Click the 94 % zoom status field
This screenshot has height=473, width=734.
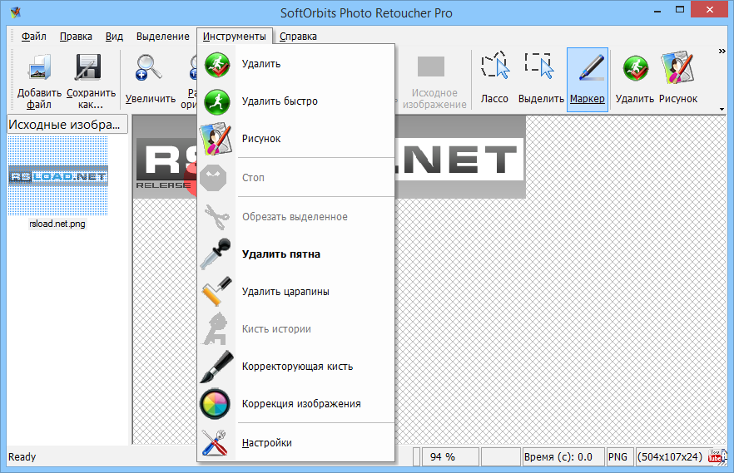450,456
